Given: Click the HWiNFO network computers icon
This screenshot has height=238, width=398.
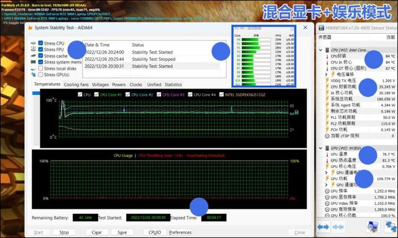Looking at the screenshot, I should [391, 226].
